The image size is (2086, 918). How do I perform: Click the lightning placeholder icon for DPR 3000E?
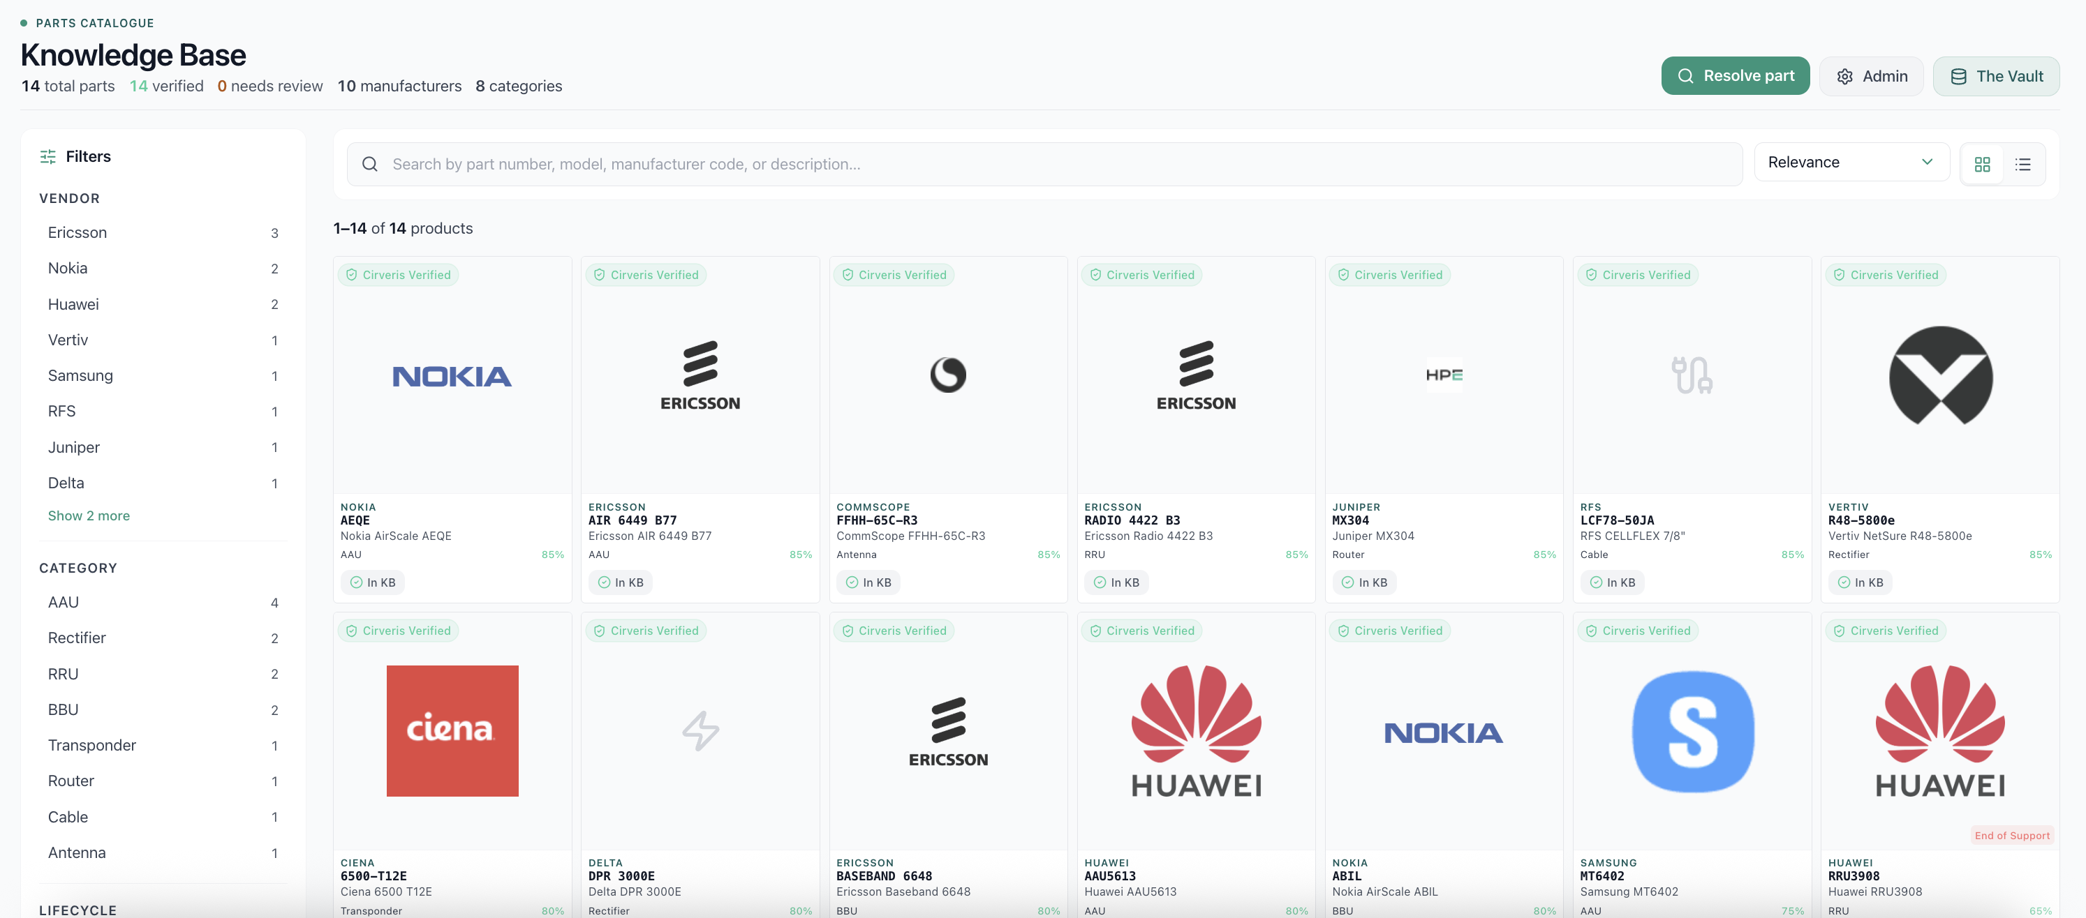700,730
